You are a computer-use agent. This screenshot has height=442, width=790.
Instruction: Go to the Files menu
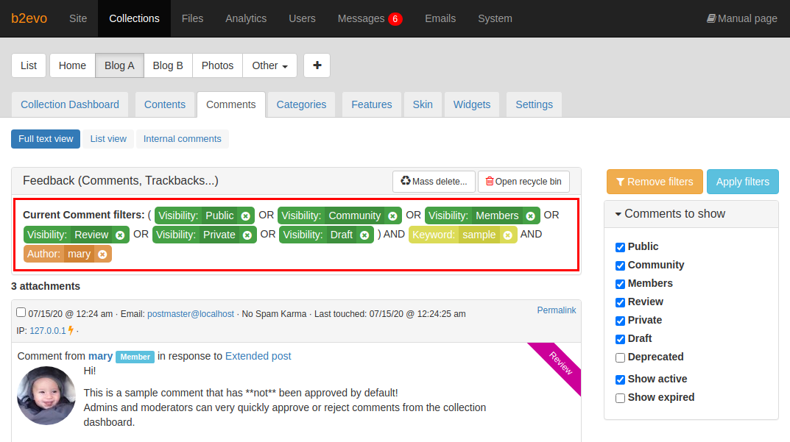(192, 18)
